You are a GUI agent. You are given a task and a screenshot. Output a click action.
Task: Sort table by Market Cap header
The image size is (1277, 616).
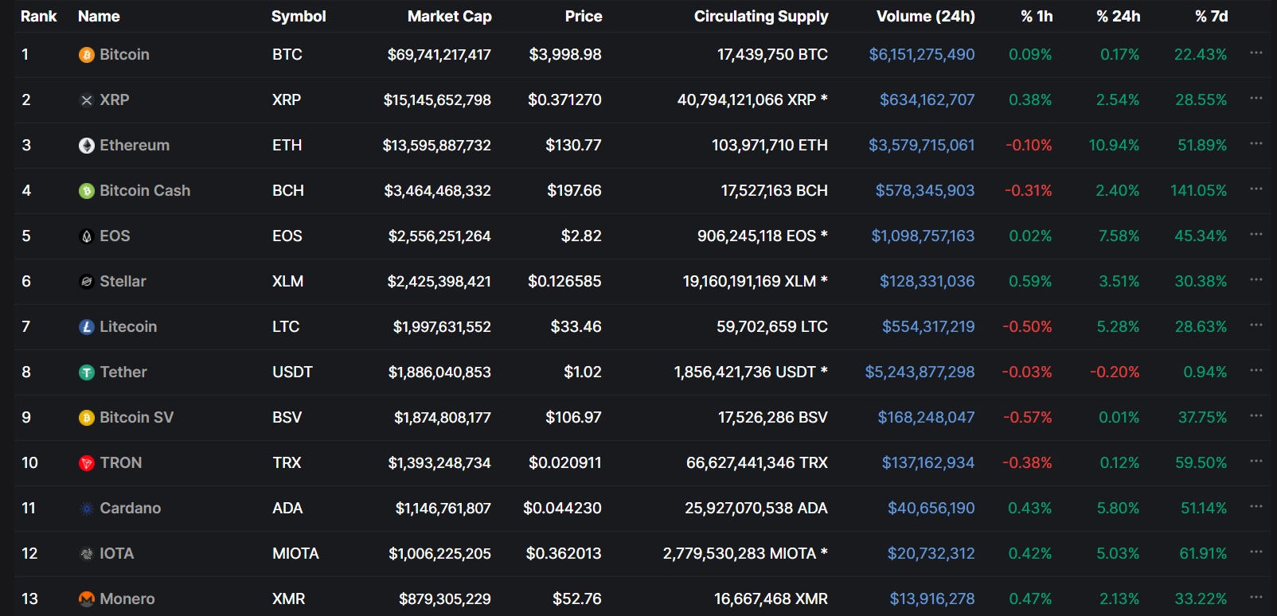tap(449, 17)
